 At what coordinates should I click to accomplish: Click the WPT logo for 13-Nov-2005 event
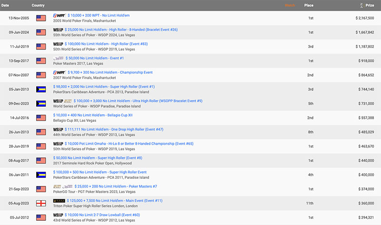pyautogui.click(x=60, y=16)
